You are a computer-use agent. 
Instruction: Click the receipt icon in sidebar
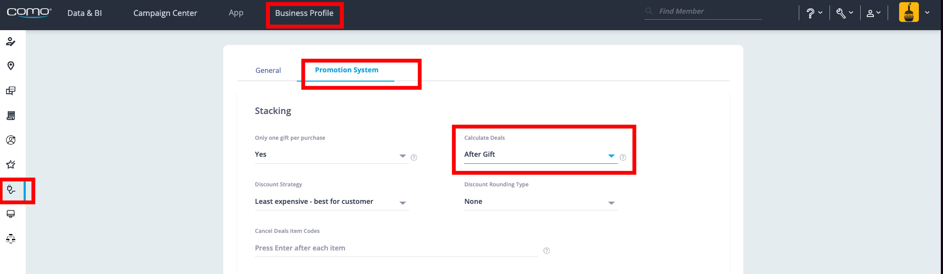(x=10, y=116)
